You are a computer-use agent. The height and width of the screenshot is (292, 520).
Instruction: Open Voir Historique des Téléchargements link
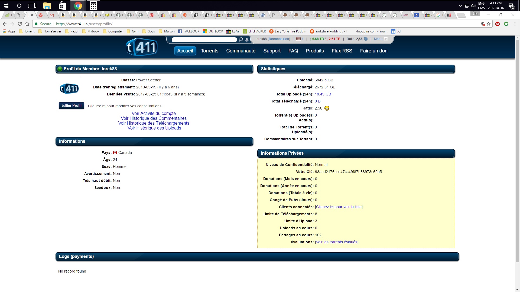tap(154, 123)
